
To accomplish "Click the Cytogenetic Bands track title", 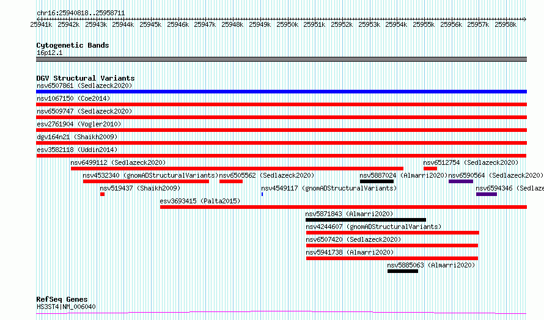I will 73,45.
